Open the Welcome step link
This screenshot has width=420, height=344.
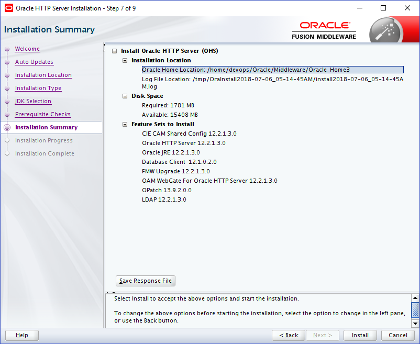pos(27,49)
